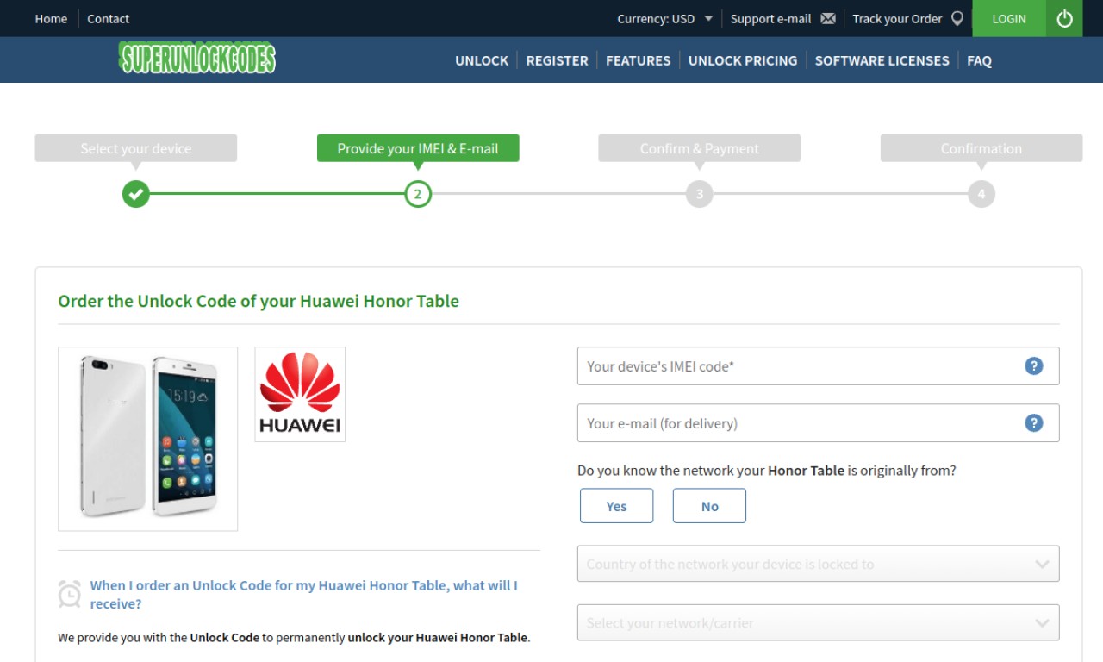The width and height of the screenshot is (1103, 662).
Task: Select the 'Confirmation' step tab
Action: pos(981,148)
